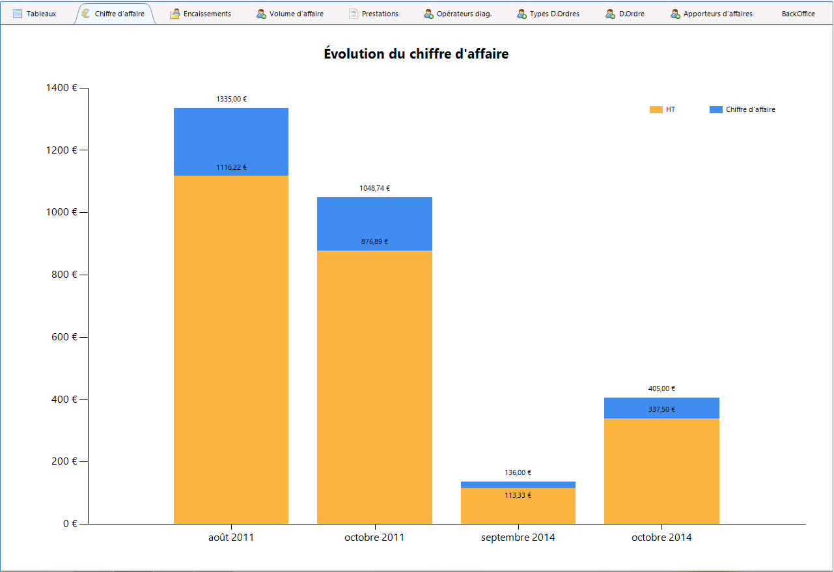Click the septembre 2014 bar

pos(518,502)
